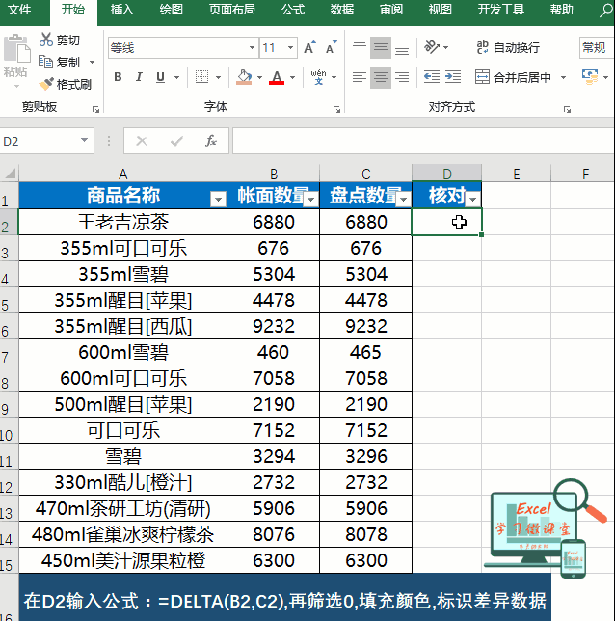This screenshot has width=615, height=621.
Task: Open the number format (常规) box
Action: click(597, 48)
